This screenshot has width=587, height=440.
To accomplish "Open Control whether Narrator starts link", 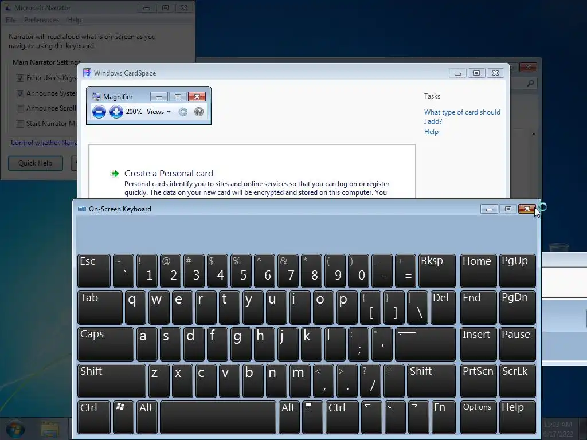I will pos(44,143).
